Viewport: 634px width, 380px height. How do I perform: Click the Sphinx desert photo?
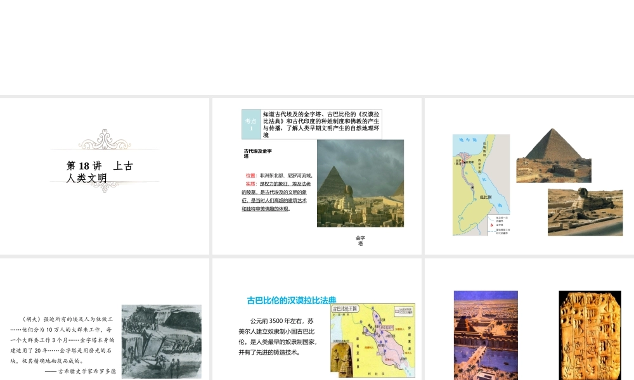585,212
